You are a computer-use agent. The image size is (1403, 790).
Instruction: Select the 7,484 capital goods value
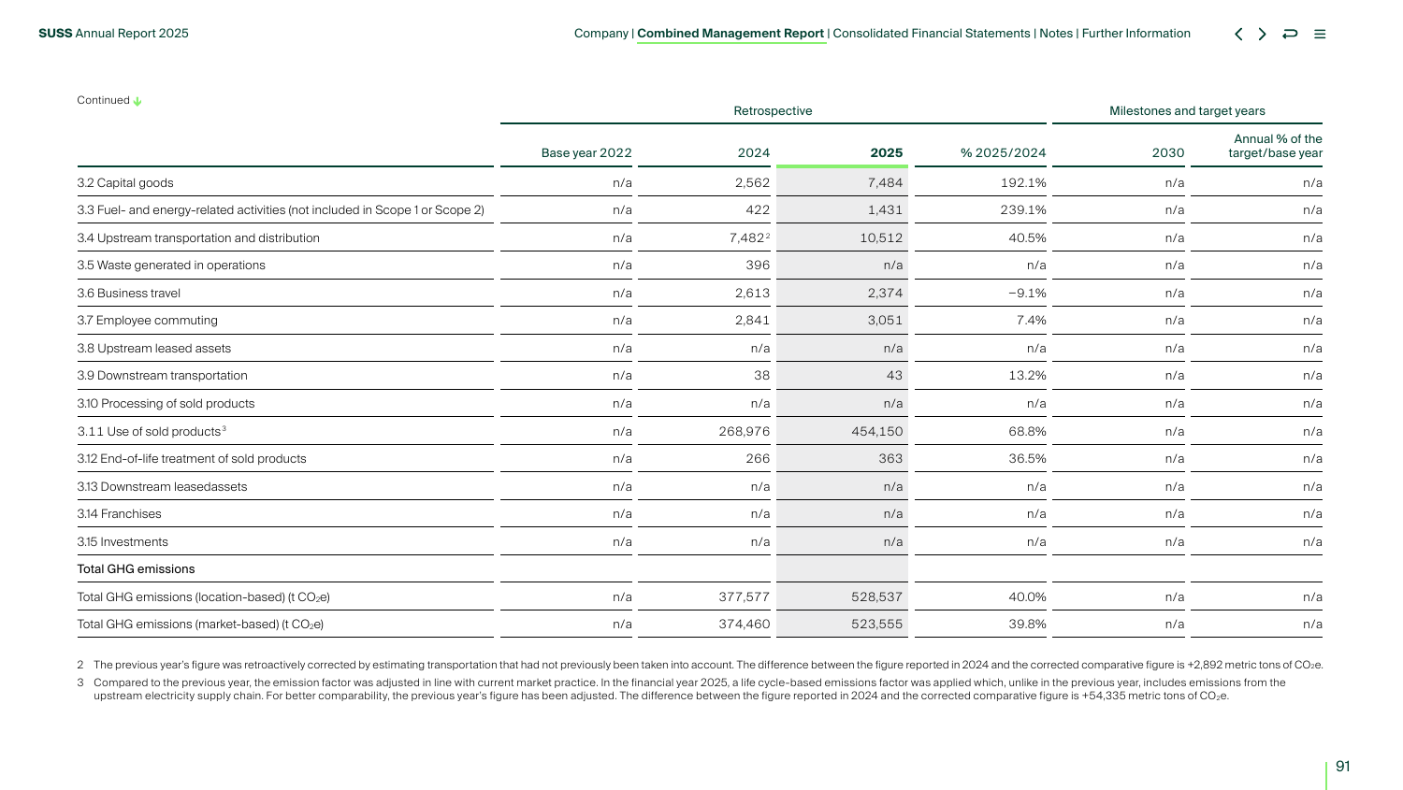tap(885, 183)
